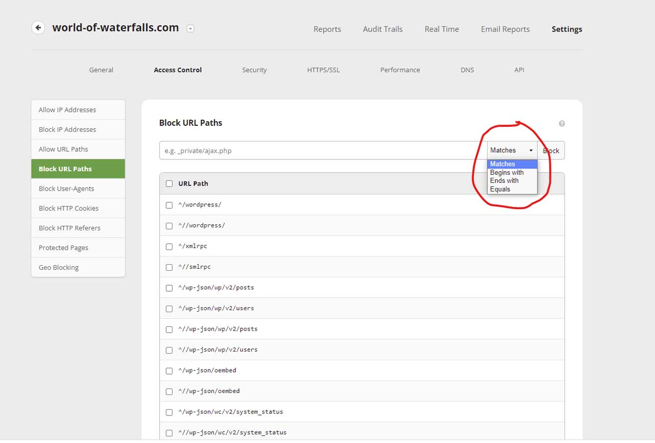This screenshot has width=655, height=443.
Task: Click the ^/wp-json/wp/v2/users path text
Action: click(216, 308)
